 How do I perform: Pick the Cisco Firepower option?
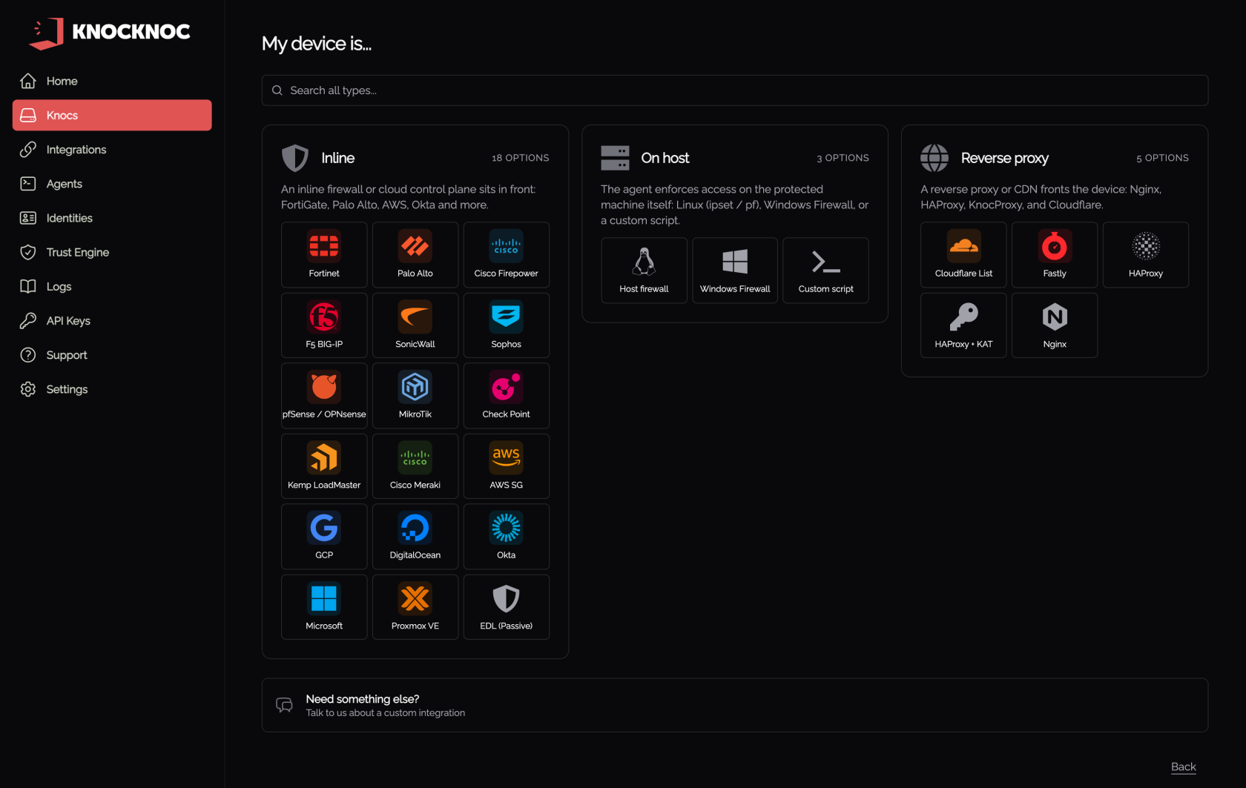click(507, 254)
